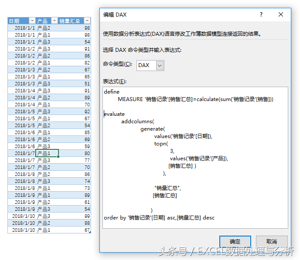This screenshot has width=300, height=260.
Task: Click the 'order by' line in expression
Action: 159,218
